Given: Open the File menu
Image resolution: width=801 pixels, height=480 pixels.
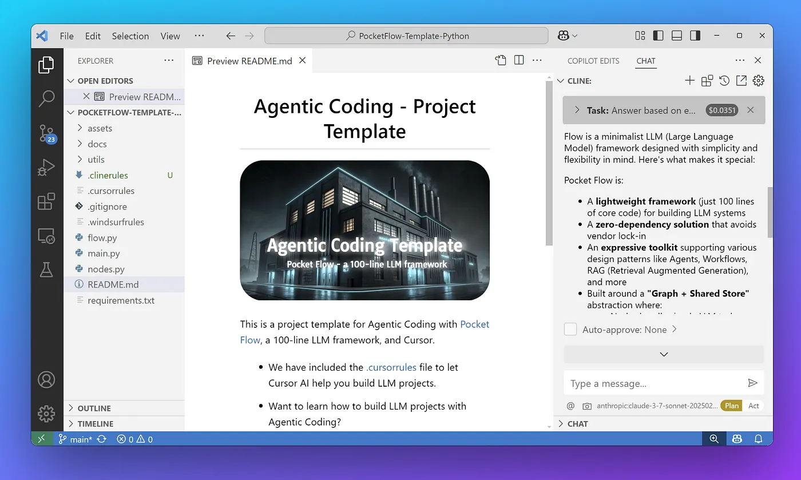Looking at the screenshot, I should (67, 36).
